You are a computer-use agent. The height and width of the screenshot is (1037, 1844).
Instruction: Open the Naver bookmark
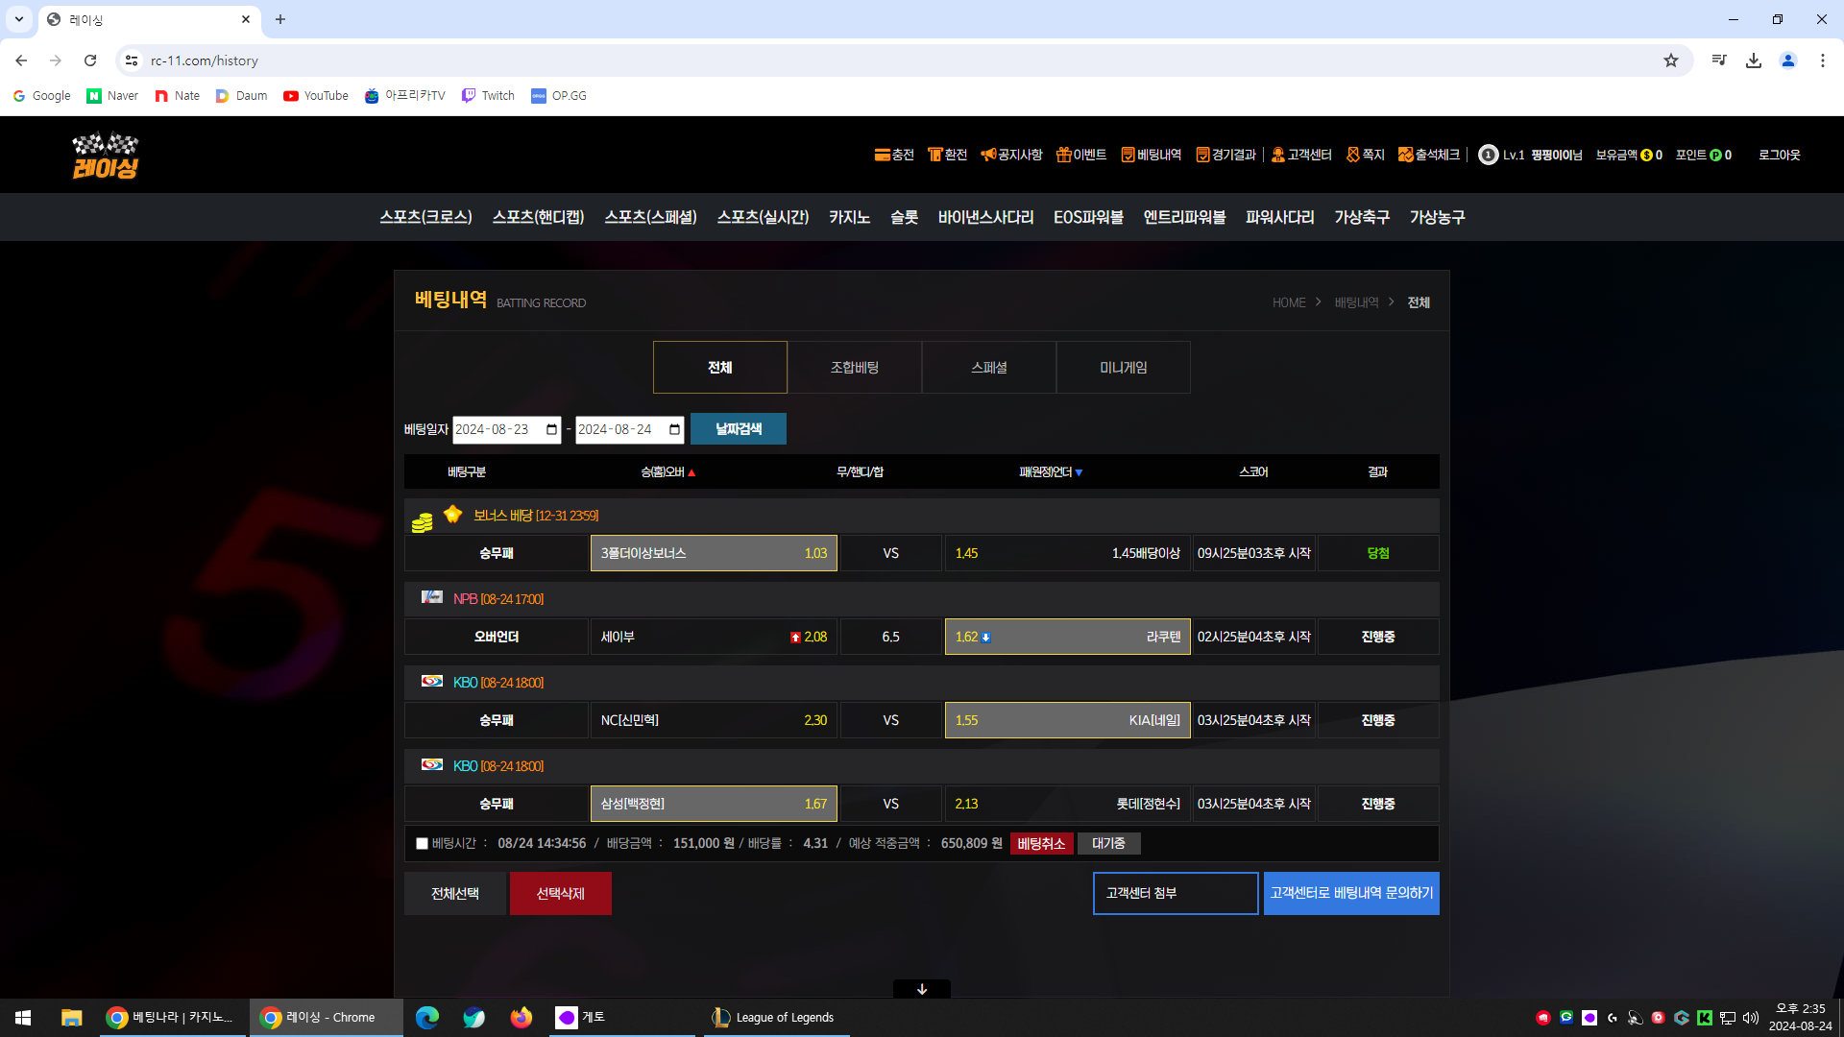(112, 96)
